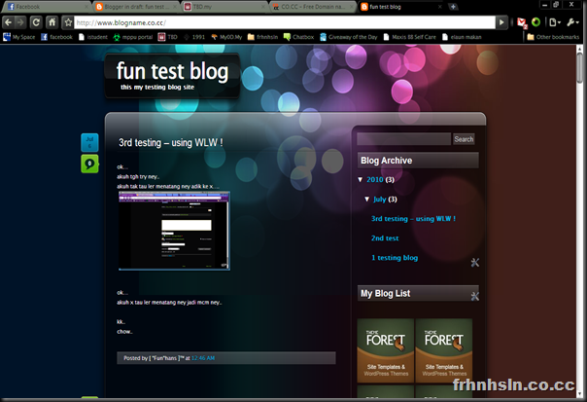Image resolution: width=587 pixels, height=402 pixels.
Task: Click the left ThemeForest ad banner
Action: tap(386, 350)
